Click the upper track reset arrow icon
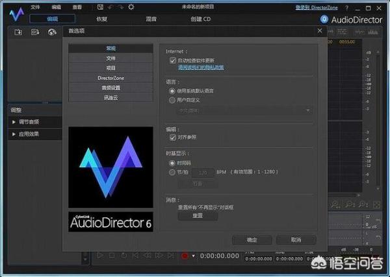Viewport: 390px width, 277px height. click(x=378, y=221)
